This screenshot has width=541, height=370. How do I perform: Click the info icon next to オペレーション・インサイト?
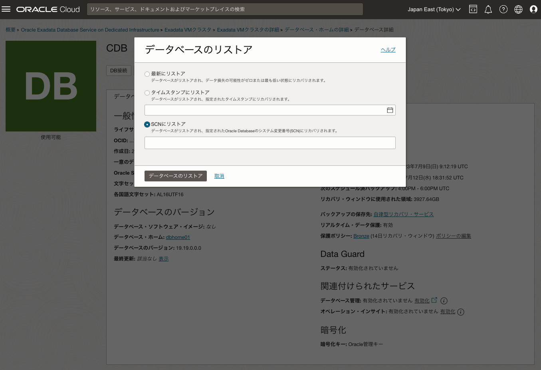click(460, 312)
